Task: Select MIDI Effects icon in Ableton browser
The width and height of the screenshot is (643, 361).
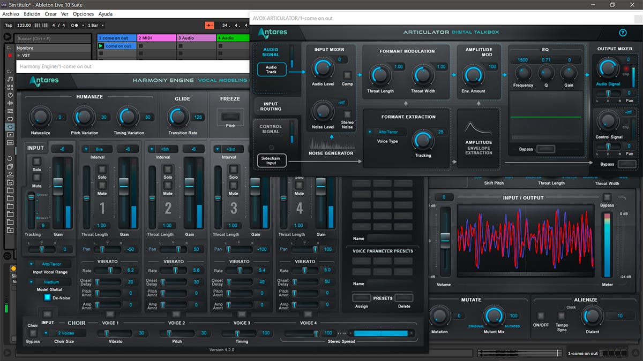Action: pos(10,111)
